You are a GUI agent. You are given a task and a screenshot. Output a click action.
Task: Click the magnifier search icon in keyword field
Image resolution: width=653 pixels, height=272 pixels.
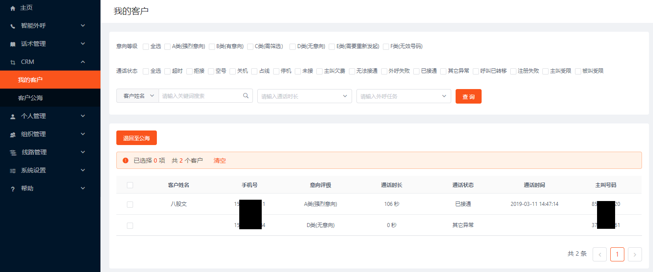(x=246, y=96)
